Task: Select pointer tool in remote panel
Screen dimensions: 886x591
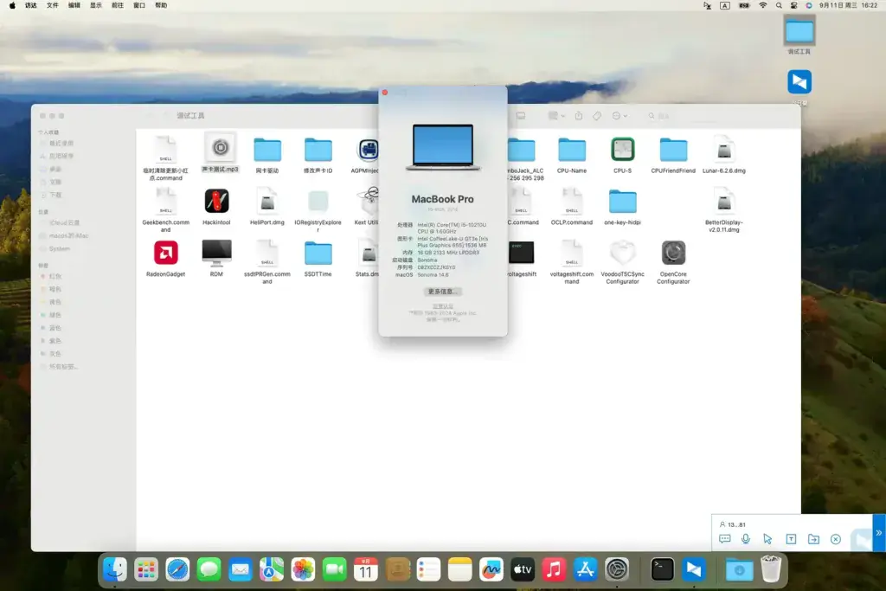Action: pyautogui.click(x=767, y=539)
